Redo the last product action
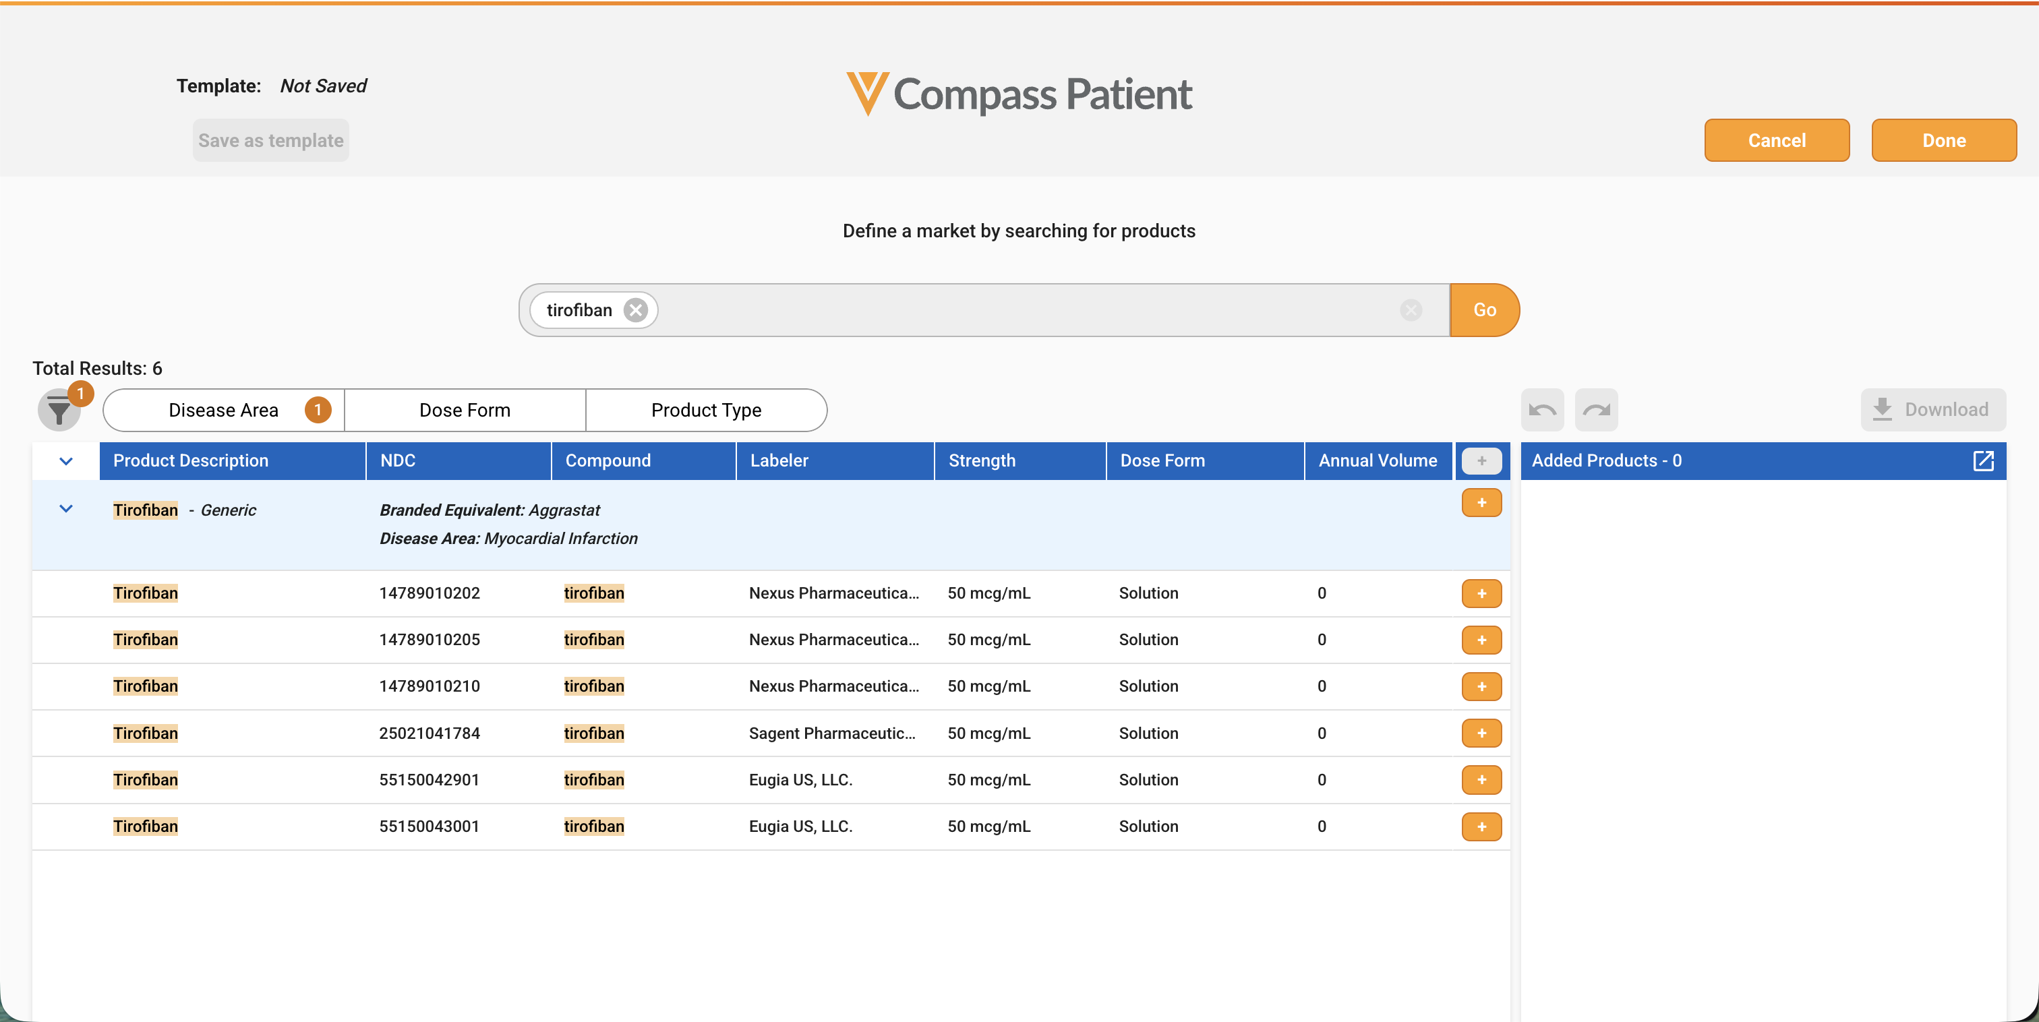 1597,410
